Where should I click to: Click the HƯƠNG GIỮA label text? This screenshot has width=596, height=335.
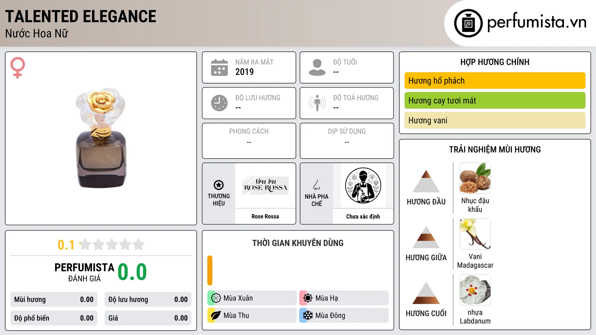pyautogui.click(x=426, y=258)
